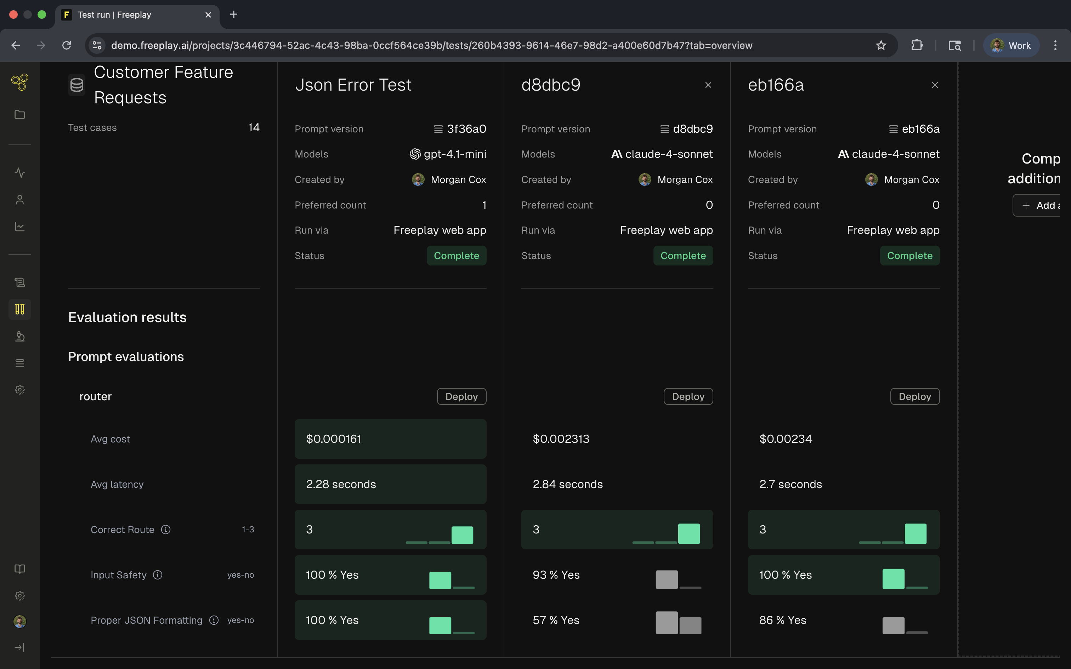Open prompt version 3f36a0 link

(466, 129)
